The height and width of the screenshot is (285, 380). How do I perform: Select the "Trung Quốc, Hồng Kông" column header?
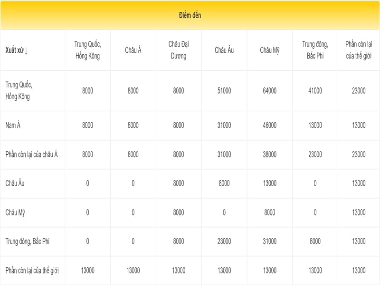click(87, 50)
